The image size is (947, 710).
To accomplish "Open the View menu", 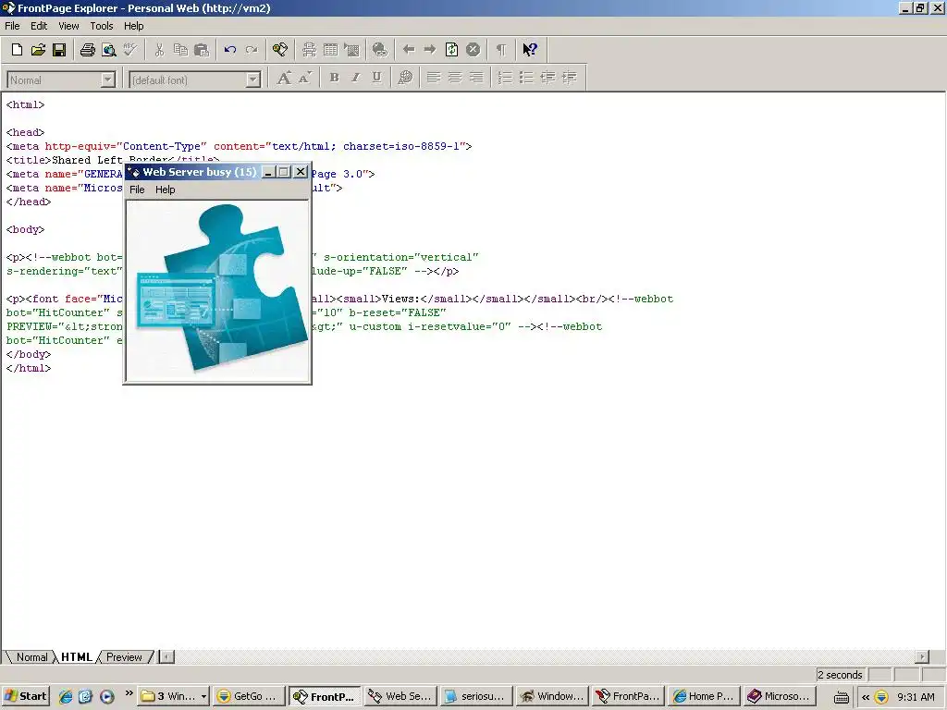I will (68, 26).
